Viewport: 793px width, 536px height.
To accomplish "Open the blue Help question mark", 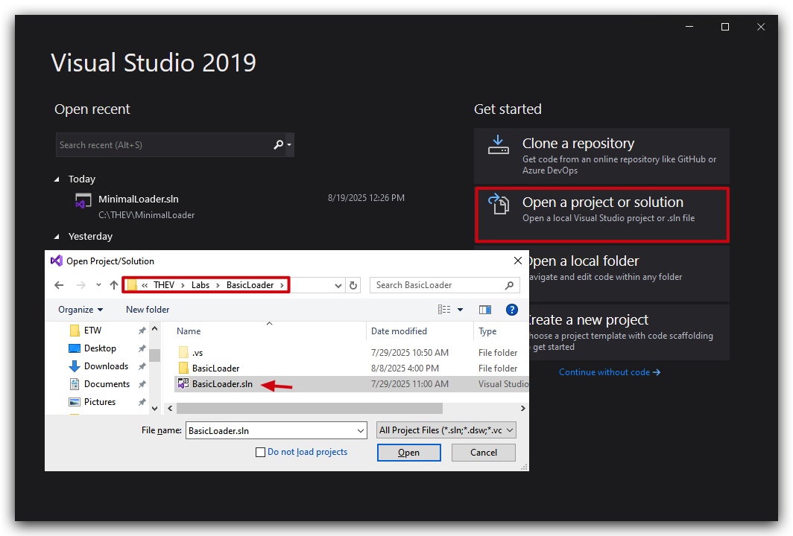I will coord(512,310).
